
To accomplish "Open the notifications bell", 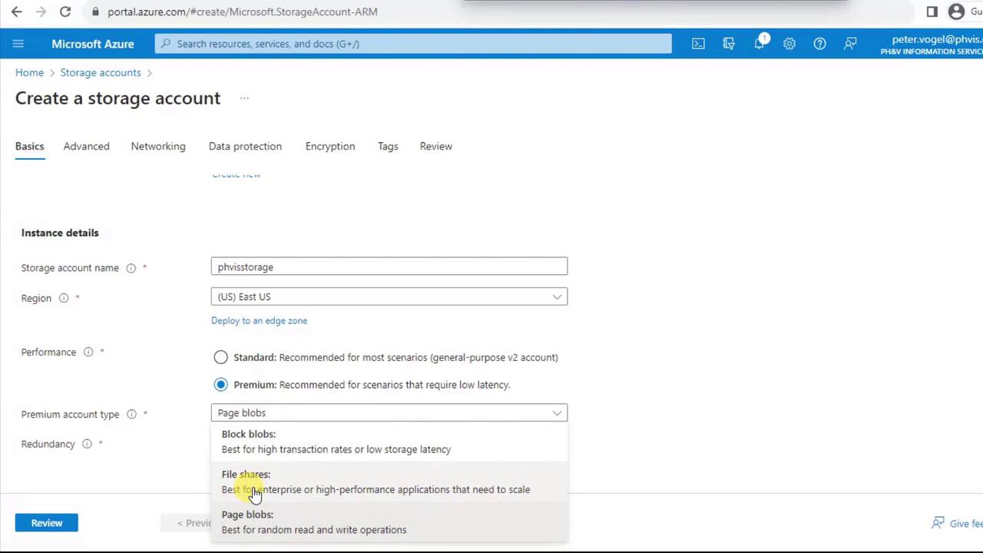I will point(760,44).
